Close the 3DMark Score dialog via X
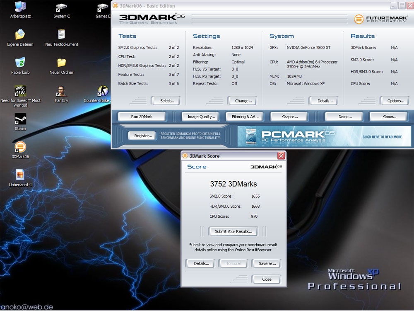 [x=281, y=156]
